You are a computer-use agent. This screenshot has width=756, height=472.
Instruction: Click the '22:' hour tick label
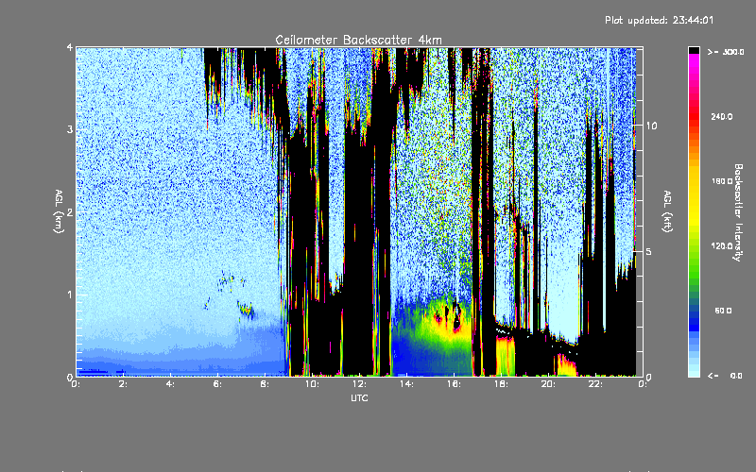pyautogui.click(x=595, y=384)
